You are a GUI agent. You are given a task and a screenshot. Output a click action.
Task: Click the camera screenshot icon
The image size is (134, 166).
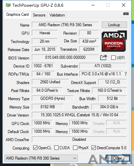pyautogui.click(x=126, y=14)
